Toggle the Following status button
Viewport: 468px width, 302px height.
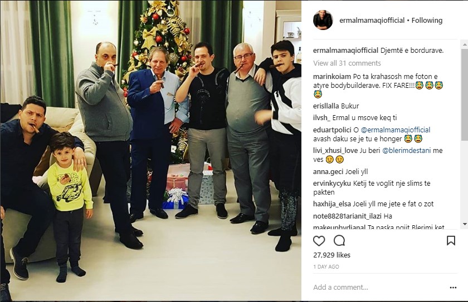[427, 20]
